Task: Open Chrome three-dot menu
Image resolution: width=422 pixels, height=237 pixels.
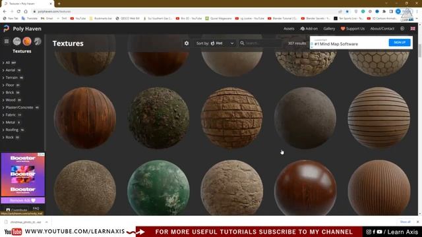Action: click(417, 11)
